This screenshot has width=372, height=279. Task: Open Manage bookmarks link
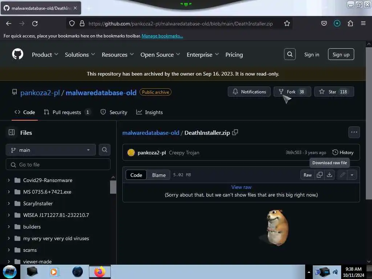coord(162,36)
